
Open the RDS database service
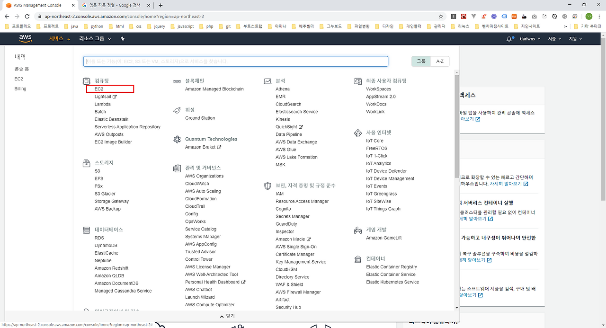coord(99,238)
